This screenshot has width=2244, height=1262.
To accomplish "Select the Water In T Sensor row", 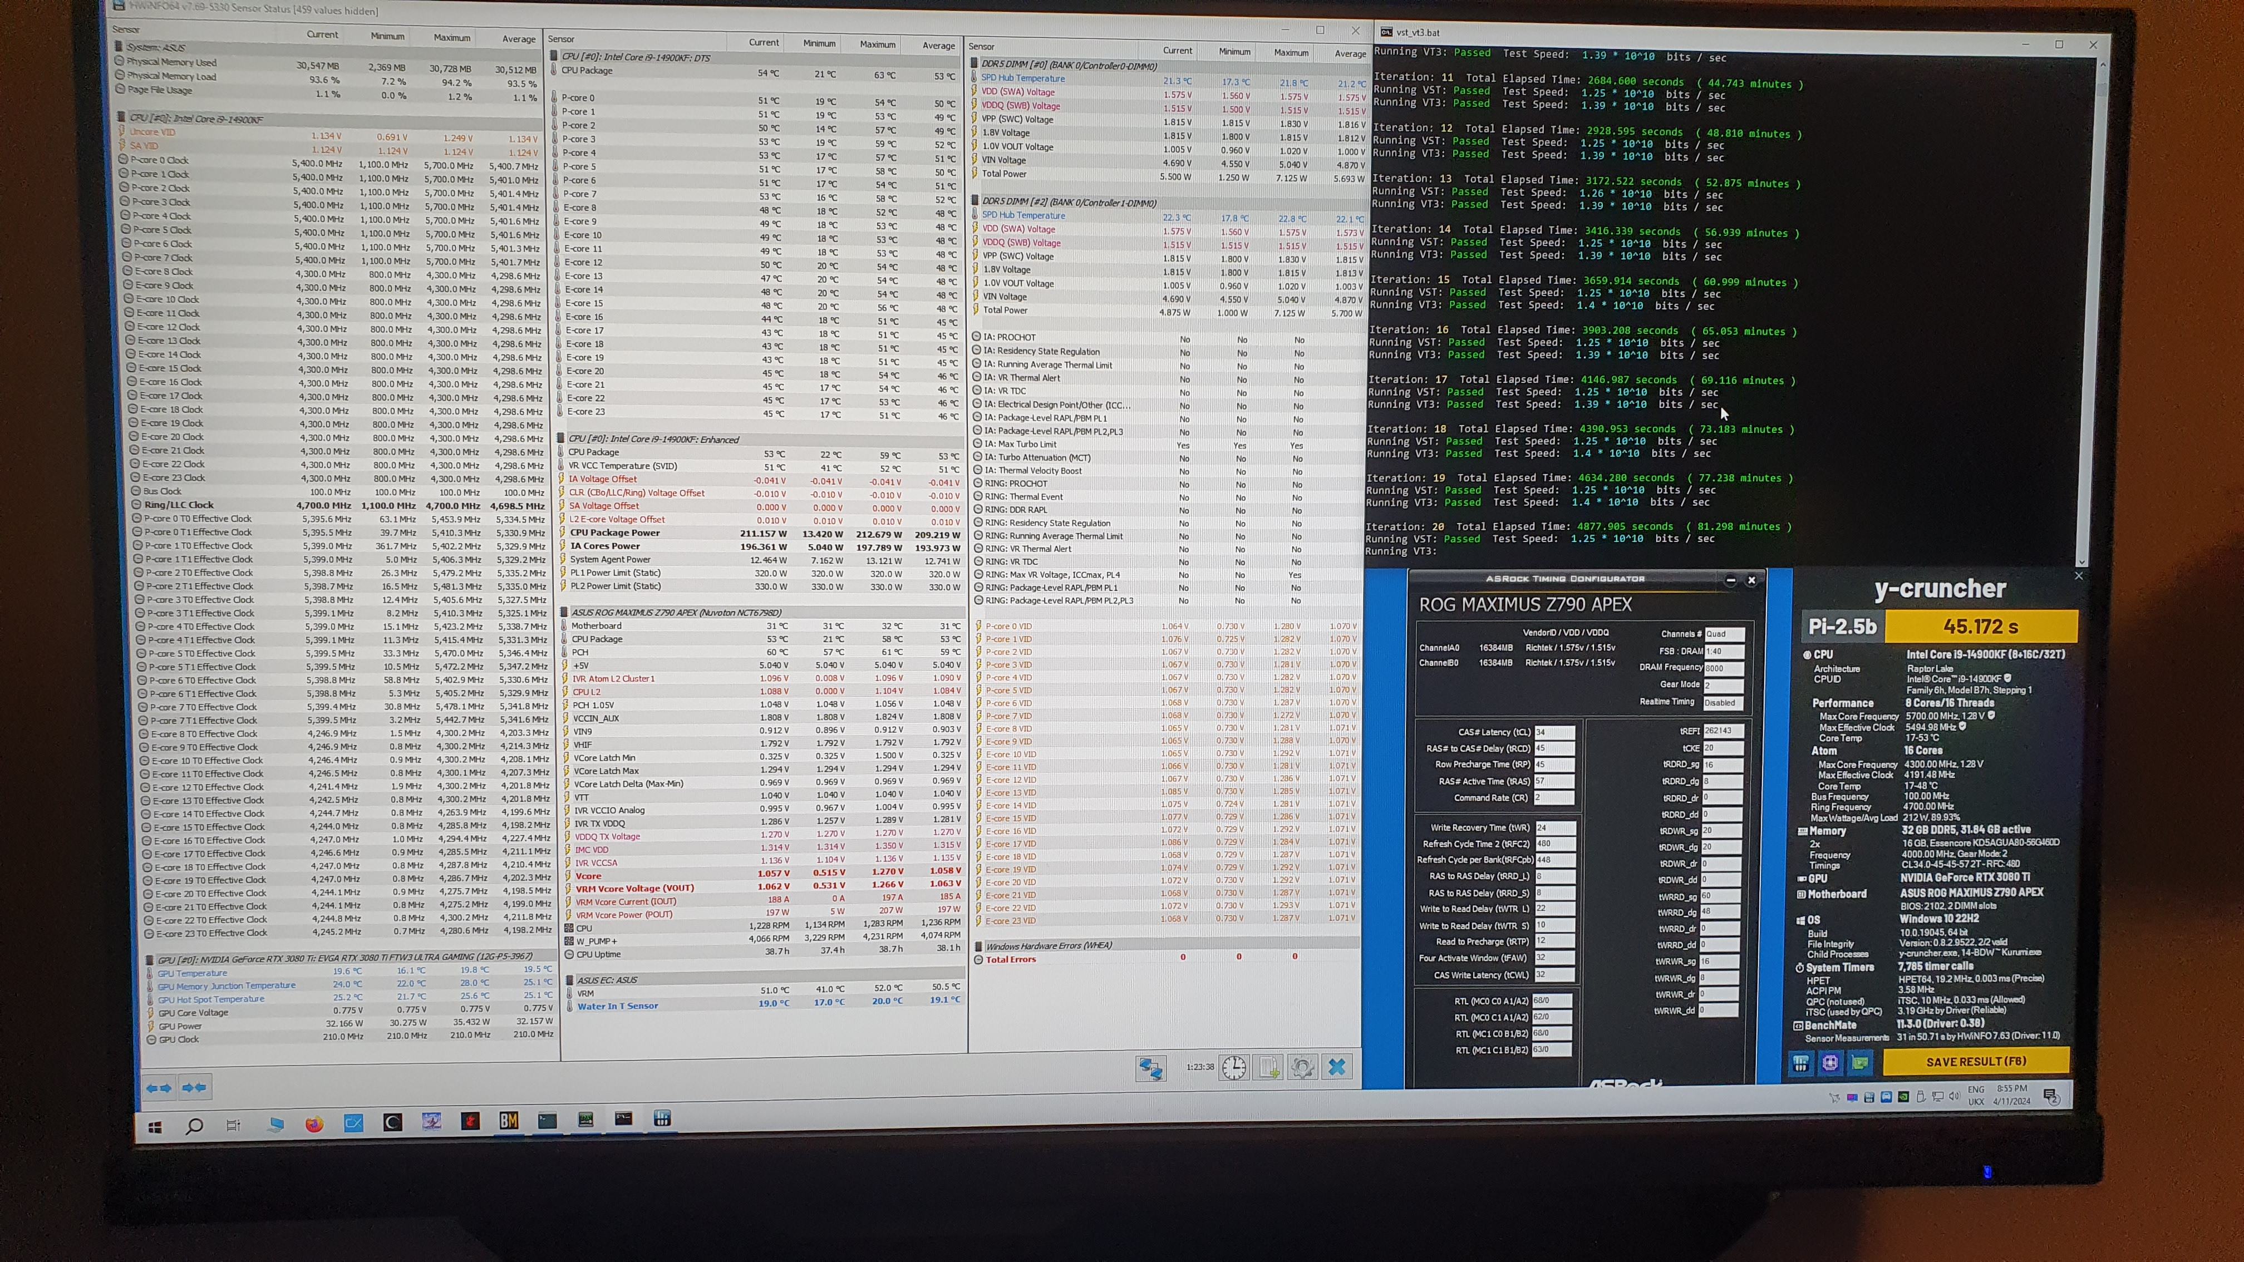I will click(x=765, y=1004).
